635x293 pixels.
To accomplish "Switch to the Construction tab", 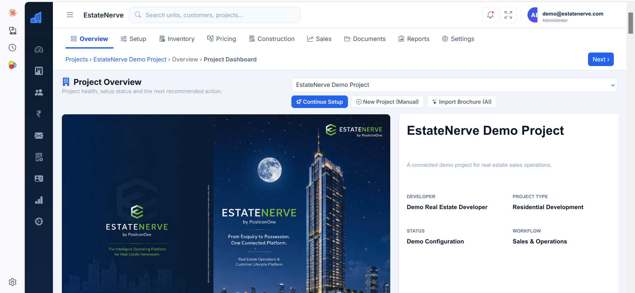I will tap(272, 39).
